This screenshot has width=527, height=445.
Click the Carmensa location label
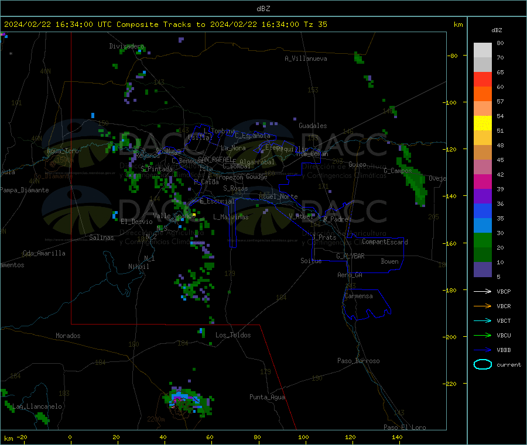pos(358,296)
